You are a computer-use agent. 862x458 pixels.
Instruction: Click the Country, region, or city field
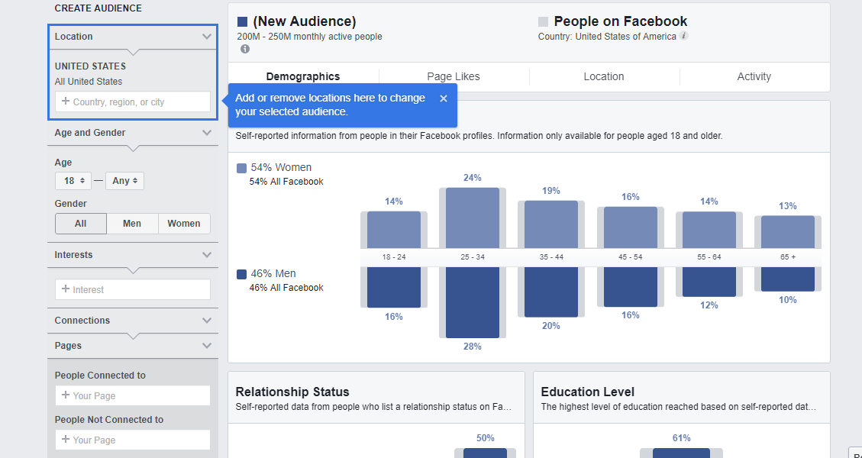pos(133,102)
